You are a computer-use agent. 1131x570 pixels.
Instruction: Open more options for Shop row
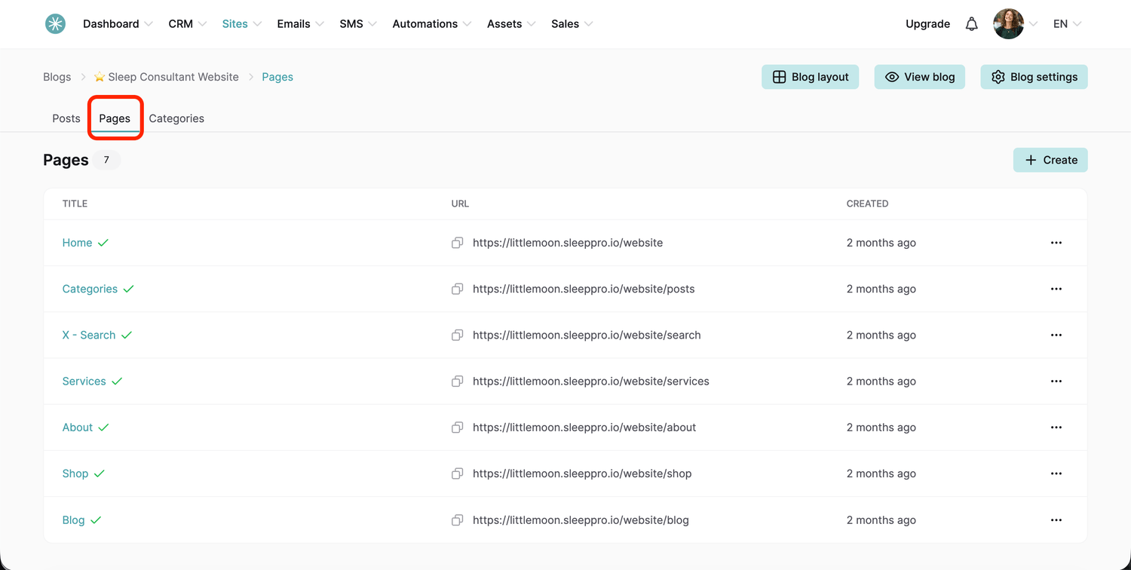click(x=1056, y=473)
